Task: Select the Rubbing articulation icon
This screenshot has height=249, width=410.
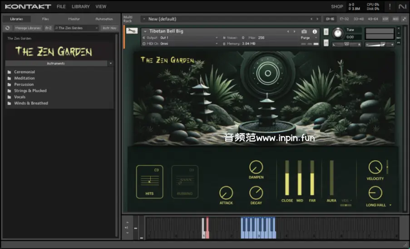Action: 185,182
